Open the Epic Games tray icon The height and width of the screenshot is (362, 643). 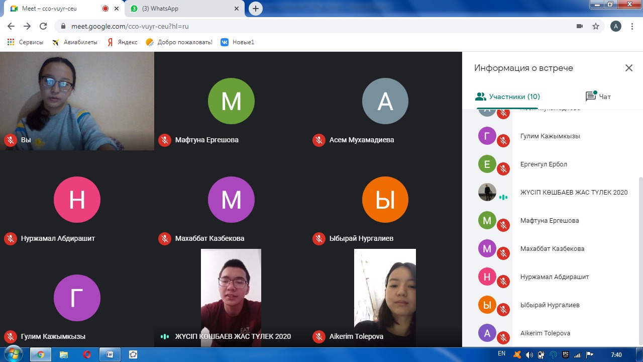[565, 354]
